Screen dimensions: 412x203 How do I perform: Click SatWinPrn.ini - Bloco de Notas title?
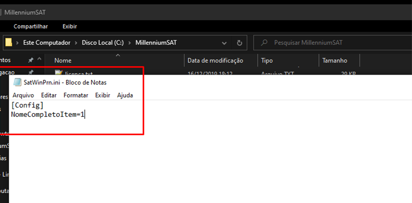[65, 82]
